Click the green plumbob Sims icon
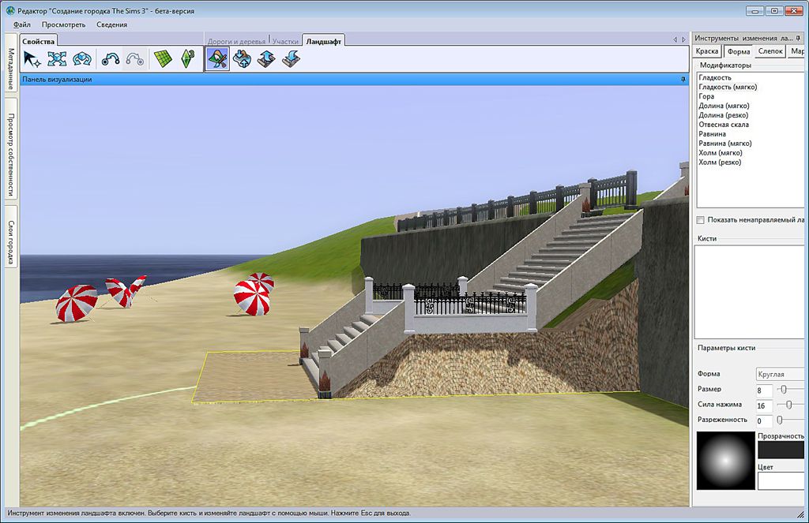Viewport: 809px width, 523px height. pyautogui.click(x=187, y=59)
